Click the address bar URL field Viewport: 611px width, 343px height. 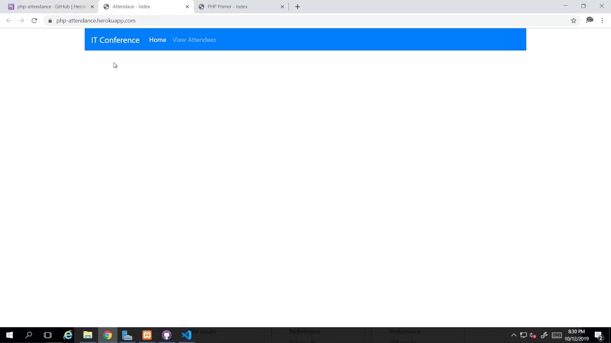(305, 20)
